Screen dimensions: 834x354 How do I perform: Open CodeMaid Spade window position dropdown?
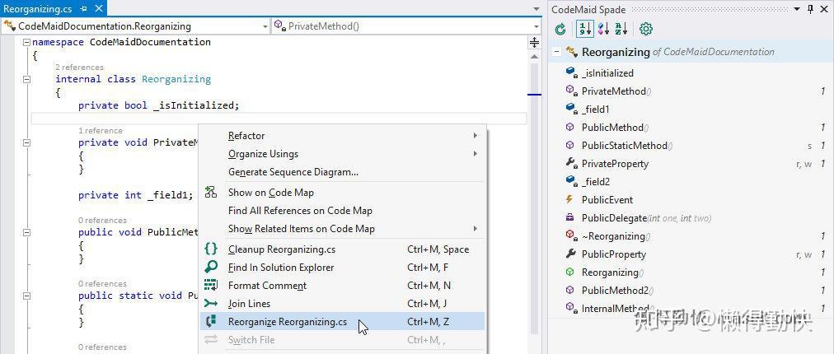pyautogui.click(x=797, y=9)
